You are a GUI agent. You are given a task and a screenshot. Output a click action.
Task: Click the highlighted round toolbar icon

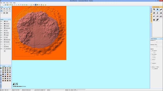[36, 5]
